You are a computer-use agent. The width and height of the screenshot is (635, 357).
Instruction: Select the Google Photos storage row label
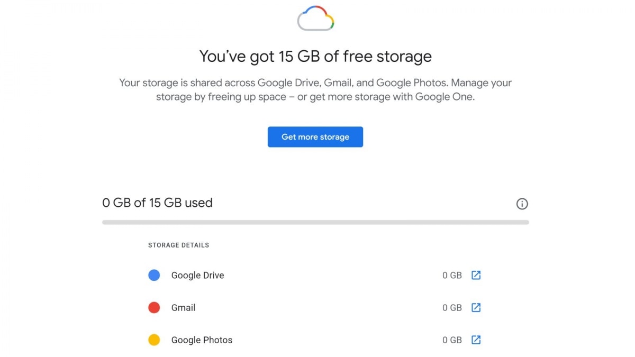pyautogui.click(x=202, y=340)
